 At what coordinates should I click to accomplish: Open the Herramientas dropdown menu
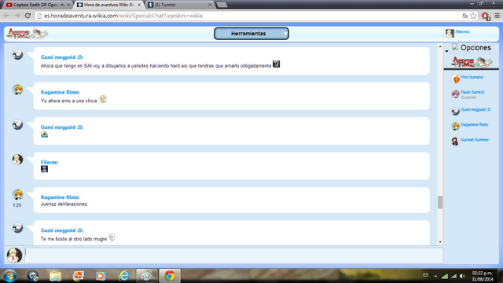click(251, 33)
